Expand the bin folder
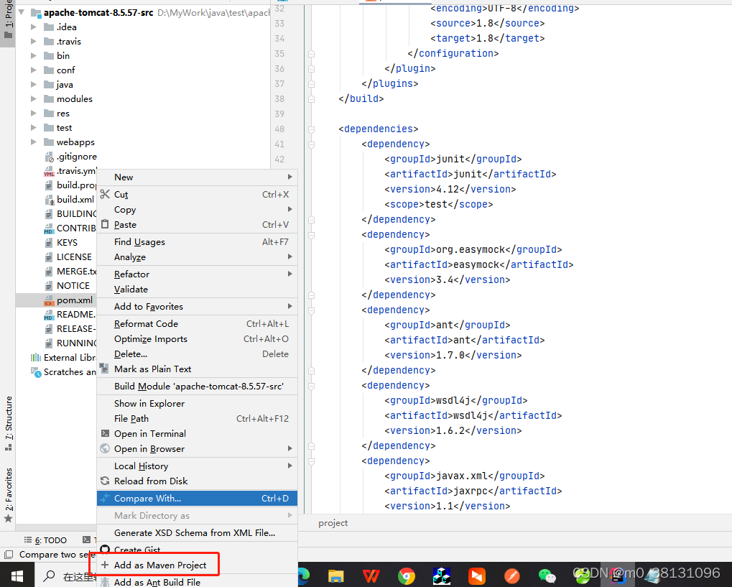 [x=34, y=55]
